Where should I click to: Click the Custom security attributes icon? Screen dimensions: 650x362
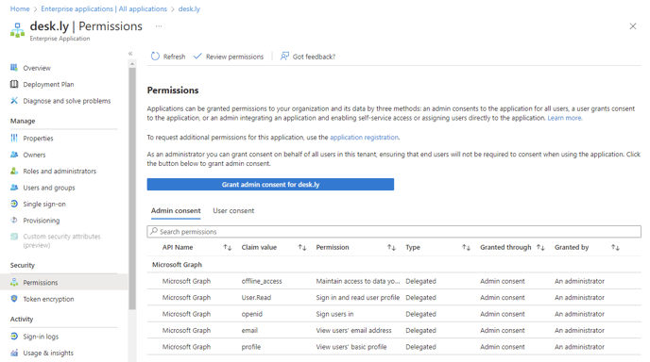pyautogui.click(x=14, y=237)
